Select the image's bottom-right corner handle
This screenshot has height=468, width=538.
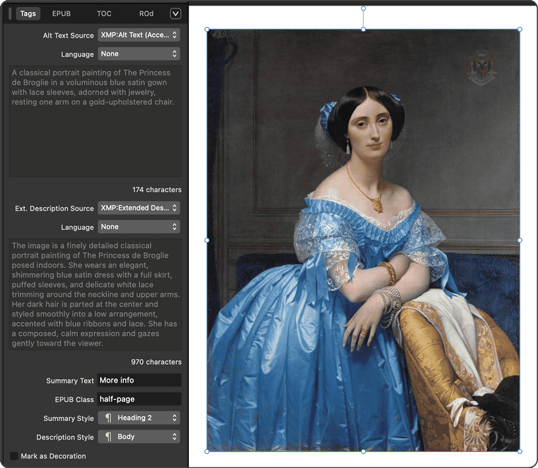coord(520,452)
